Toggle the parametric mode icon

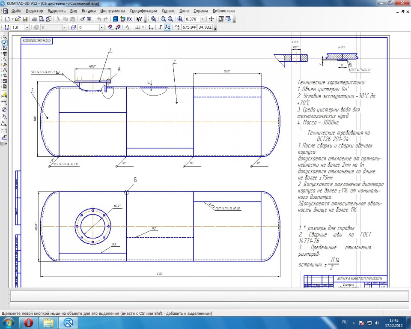point(127,27)
